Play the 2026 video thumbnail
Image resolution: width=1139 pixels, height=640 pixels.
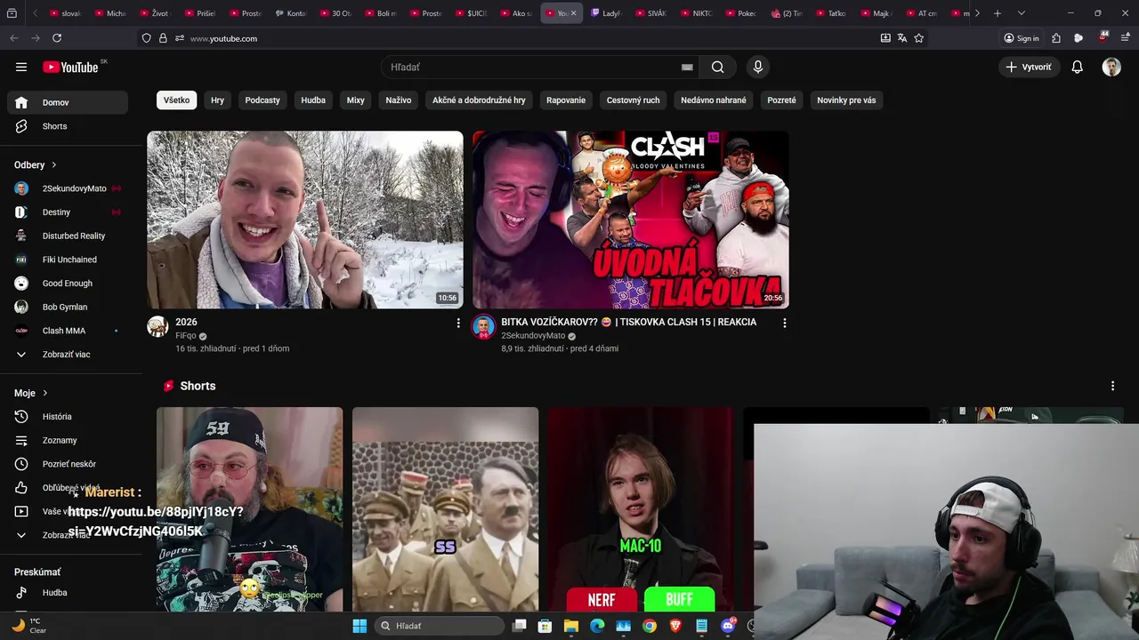point(305,220)
